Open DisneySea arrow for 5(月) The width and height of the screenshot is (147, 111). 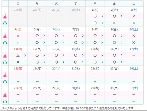click(x=44, y=43)
